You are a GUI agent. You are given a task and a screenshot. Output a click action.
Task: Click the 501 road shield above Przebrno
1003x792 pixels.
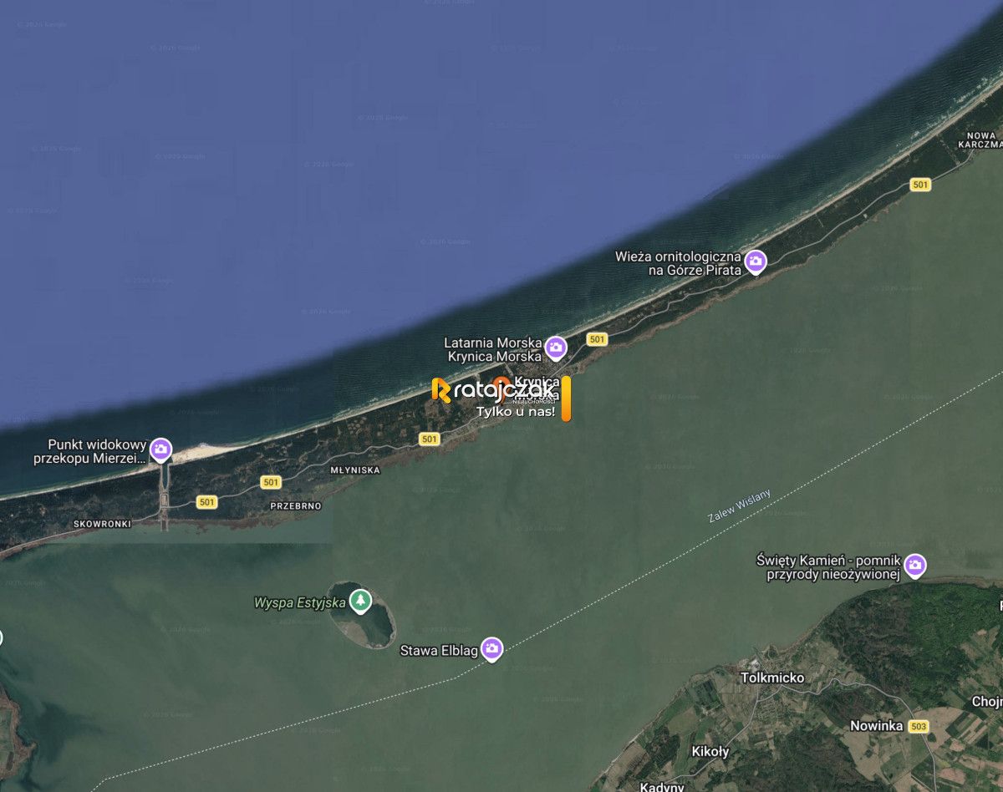click(x=270, y=482)
